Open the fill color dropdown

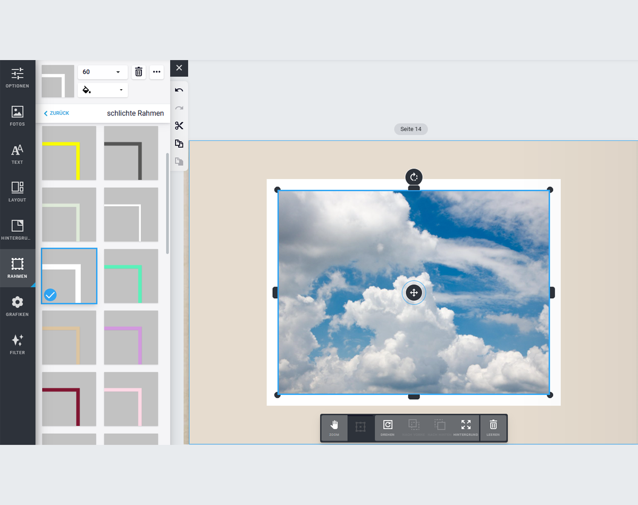click(x=103, y=90)
